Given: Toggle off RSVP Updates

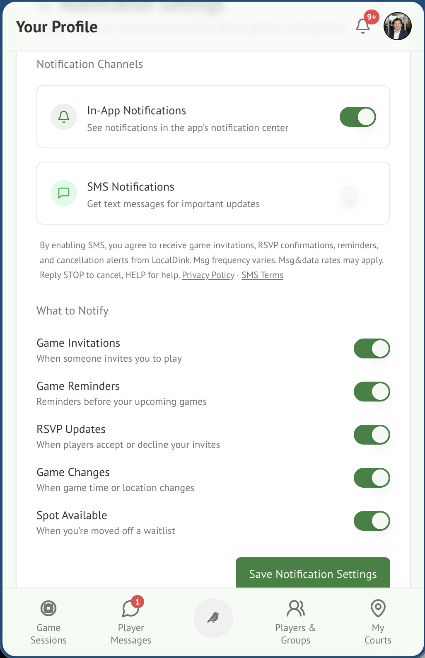Looking at the screenshot, I should (371, 435).
